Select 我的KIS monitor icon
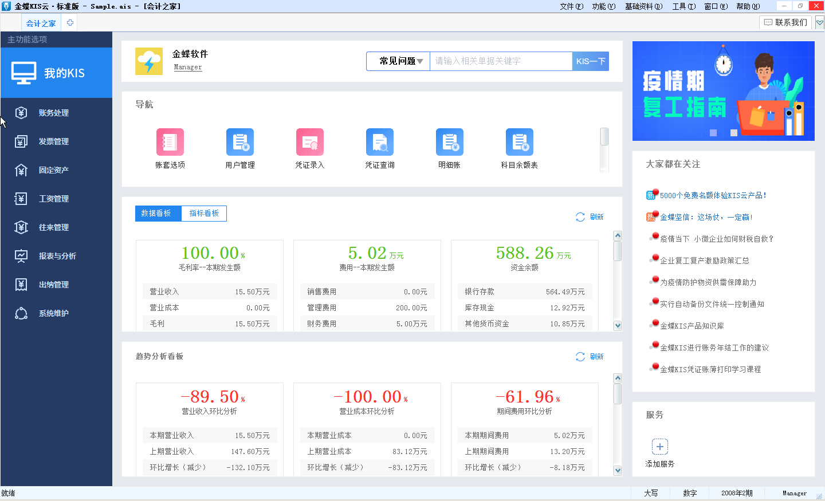This screenshot has height=501, width=825. 23,73
